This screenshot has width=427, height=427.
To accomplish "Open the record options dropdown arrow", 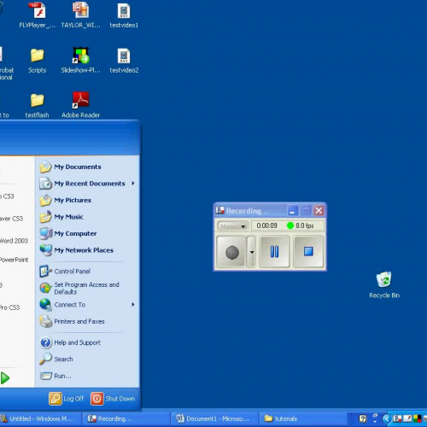I will [252, 252].
